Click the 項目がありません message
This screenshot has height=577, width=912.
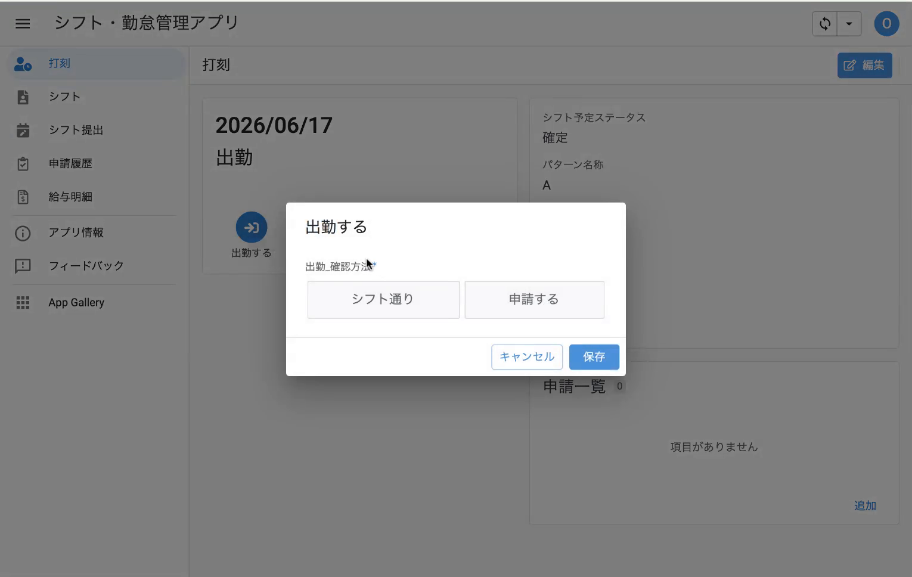pos(714,447)
